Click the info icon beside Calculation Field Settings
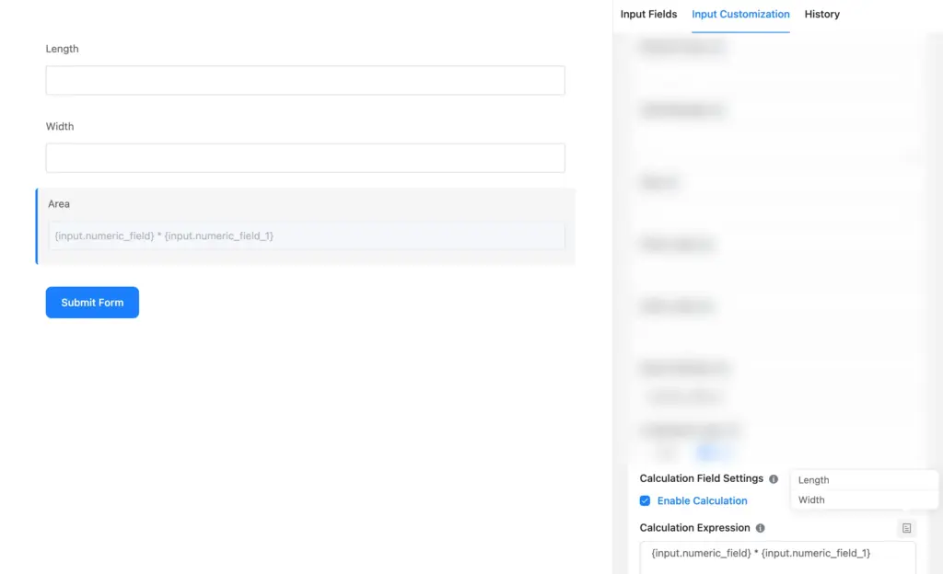 coord(774,478)
